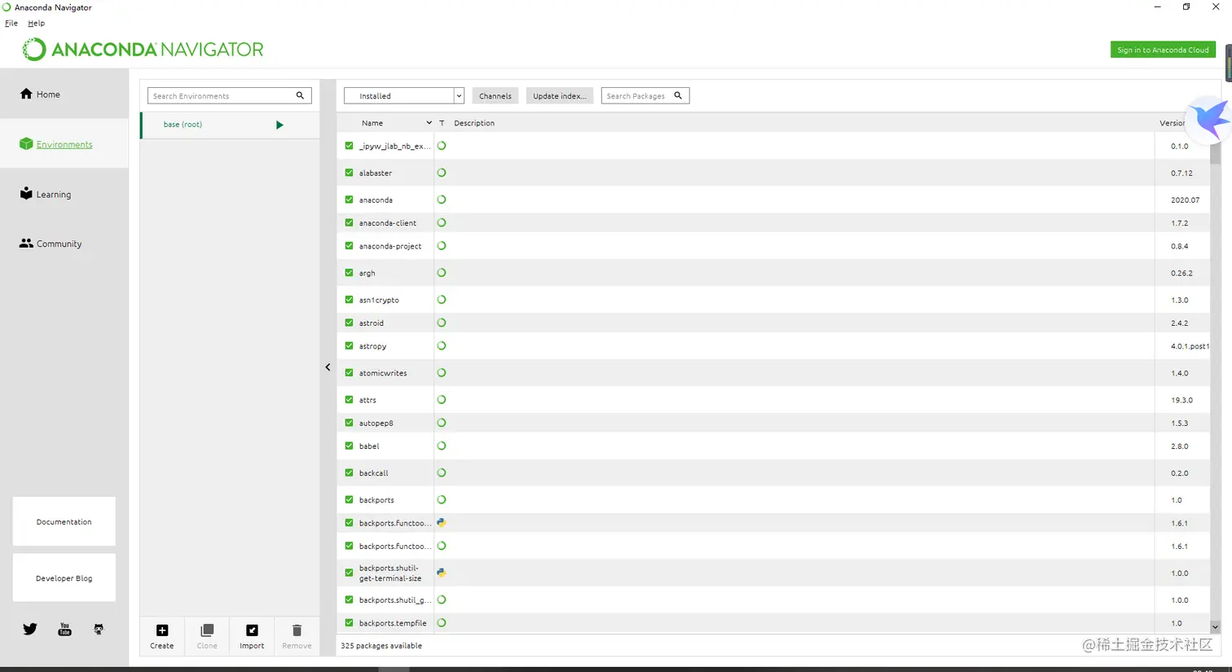Toggle the argh package checkbox
Viewport: 1232px width, 672px height.
click(350, 273)
